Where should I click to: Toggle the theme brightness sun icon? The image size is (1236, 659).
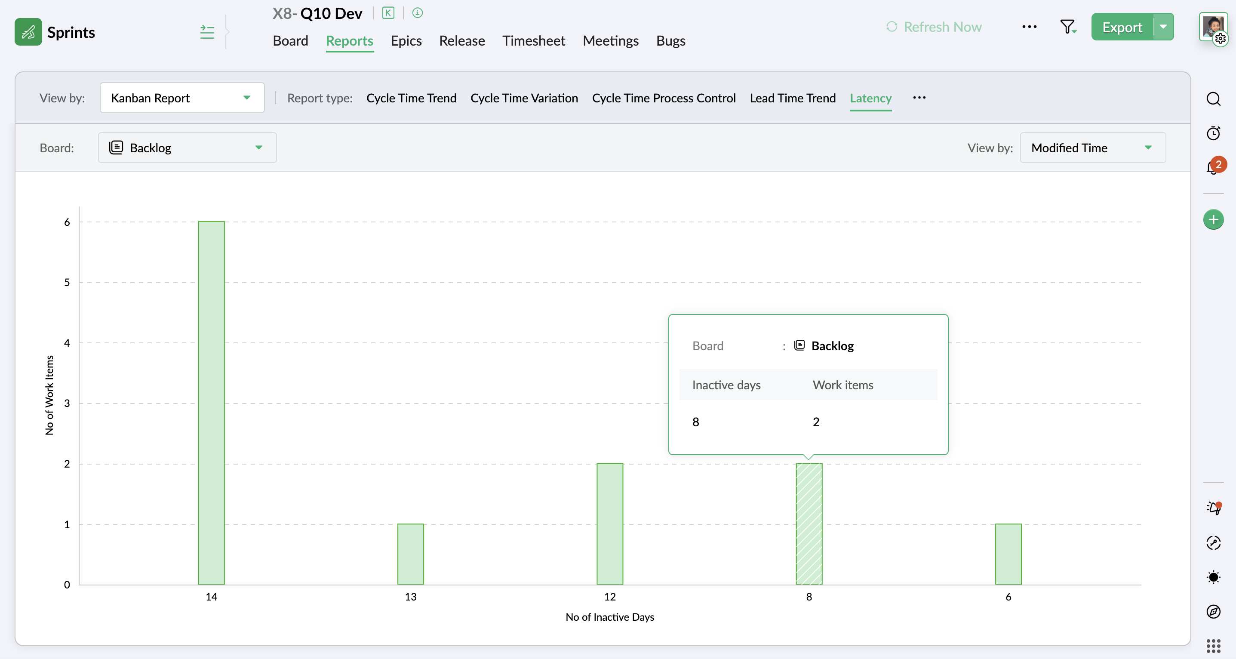point(1213,577)
